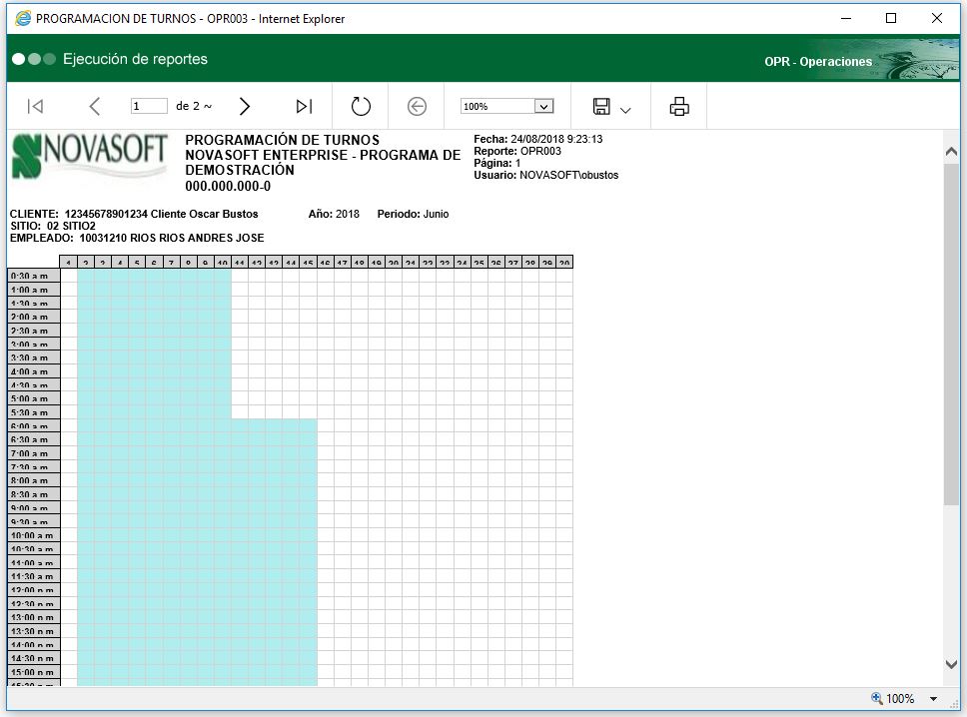Click the '10:00 a.m.' row header
This screenshot has height=717, width=967.
(x=34, y=535)
